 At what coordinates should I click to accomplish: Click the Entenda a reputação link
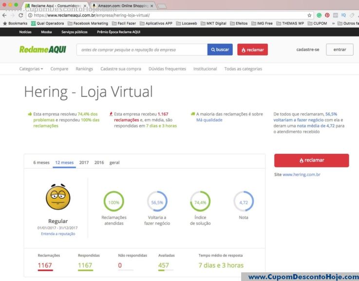coord(58,234)
